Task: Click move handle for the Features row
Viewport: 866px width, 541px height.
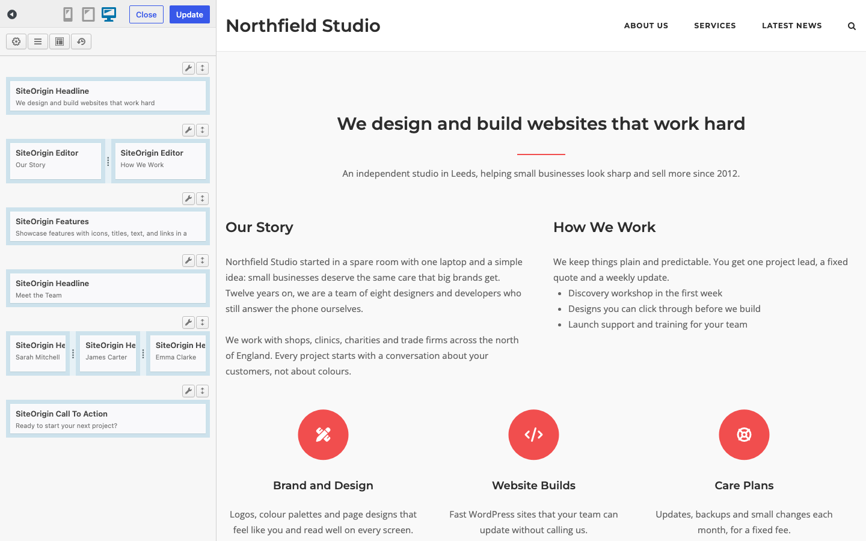Action: coord(203,198)
